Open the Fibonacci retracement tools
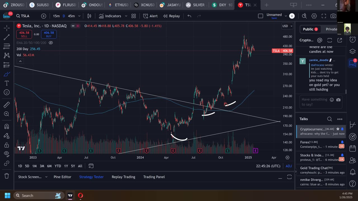358x201 pixels. point(7,46)
